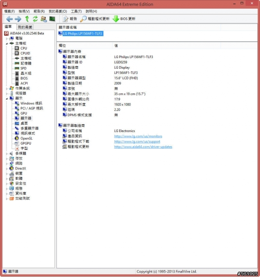
Task: Select the 安全性 security tree item
Action: coord(21,184)
